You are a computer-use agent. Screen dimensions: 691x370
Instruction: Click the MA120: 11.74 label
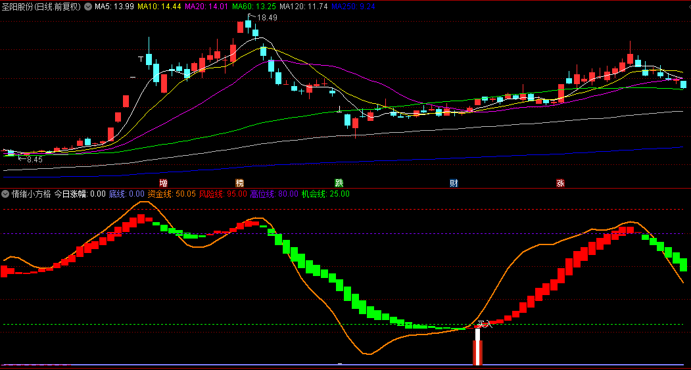(x=304, y=7)
